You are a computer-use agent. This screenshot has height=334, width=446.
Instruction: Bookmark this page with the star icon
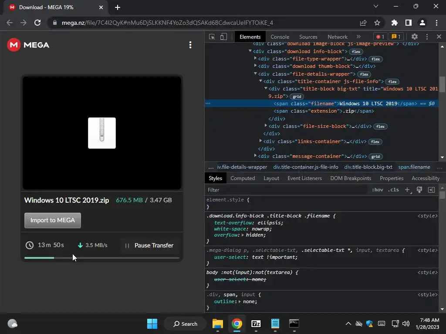[377, 23]
